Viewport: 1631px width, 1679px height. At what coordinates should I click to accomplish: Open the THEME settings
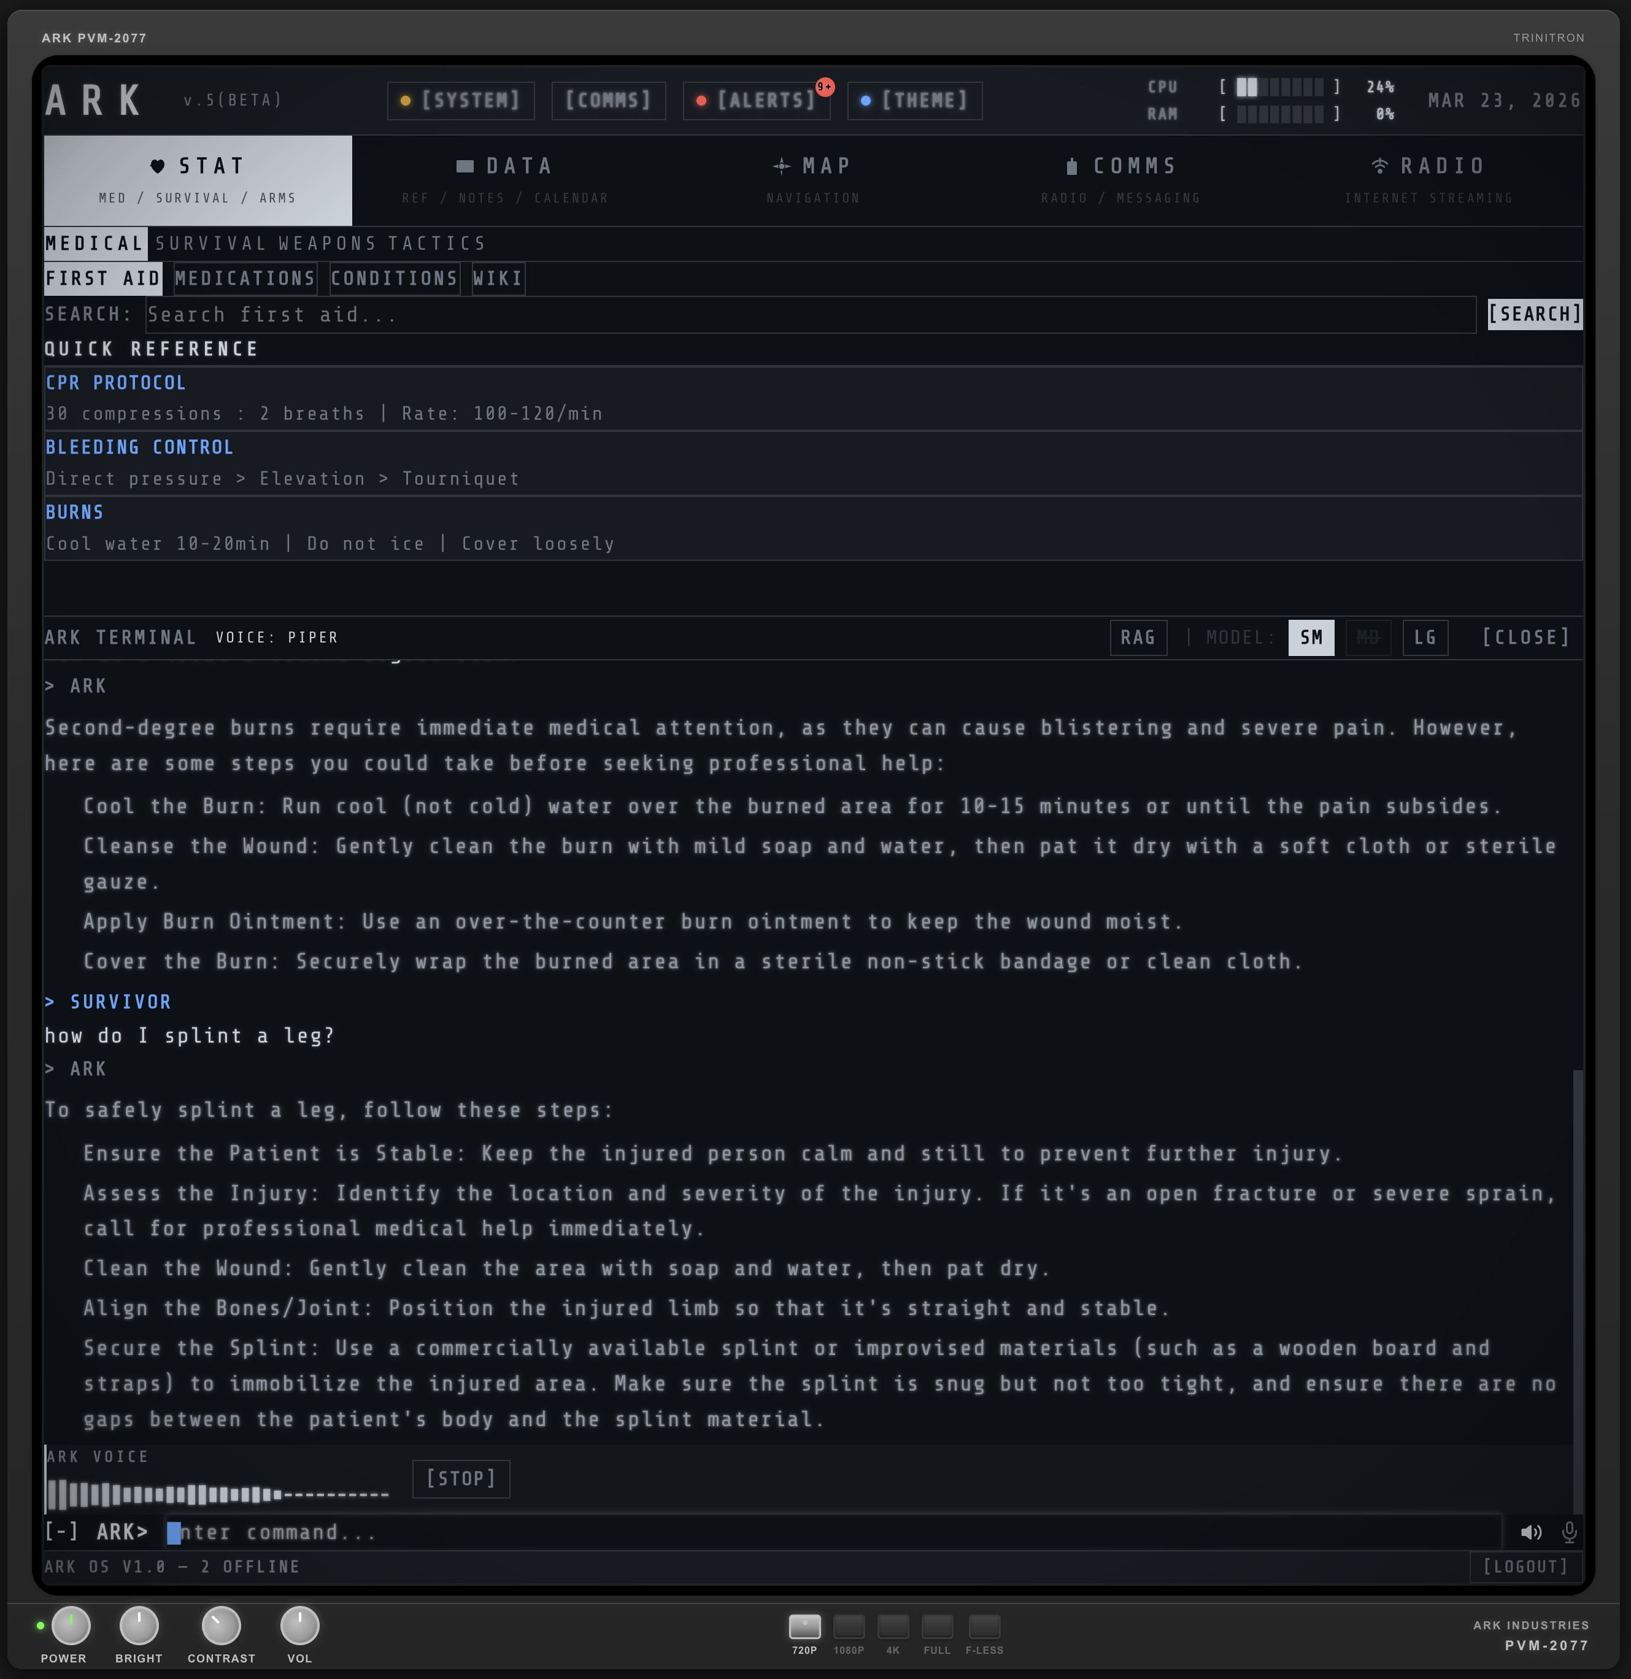[x=914, y=100]
